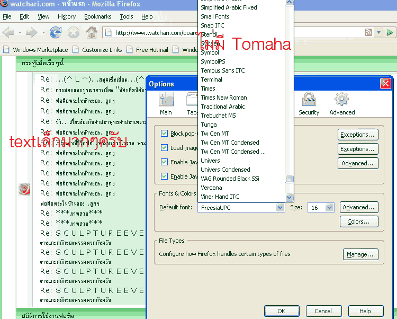
Task: Click the font list scrollbar thumb
Action: 289,179
